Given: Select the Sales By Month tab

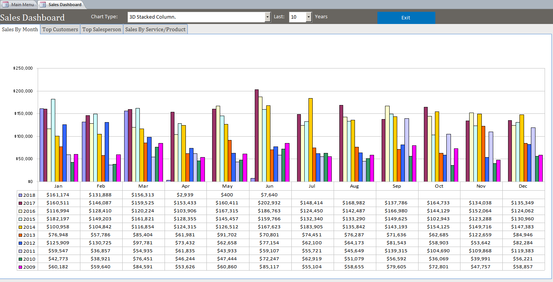Looking at the screenshot, I should tap(20, 29).
